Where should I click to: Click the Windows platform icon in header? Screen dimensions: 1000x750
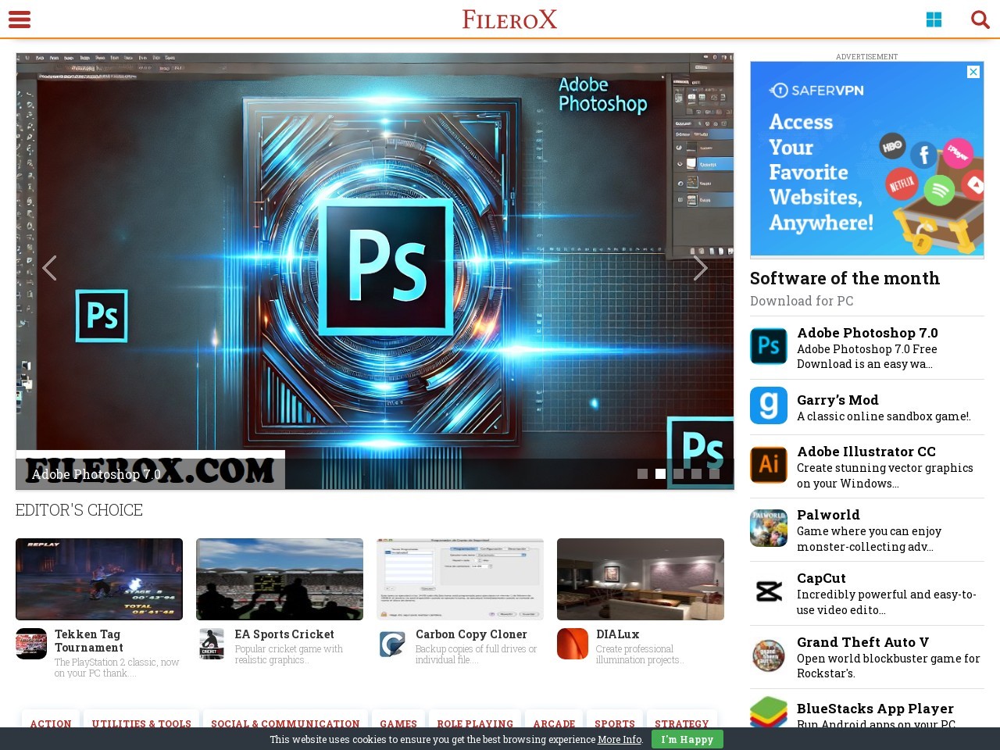pos(934,20)
